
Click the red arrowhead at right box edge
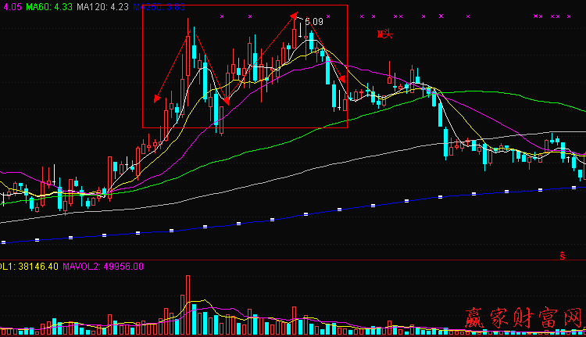click(x=342, y=80)
